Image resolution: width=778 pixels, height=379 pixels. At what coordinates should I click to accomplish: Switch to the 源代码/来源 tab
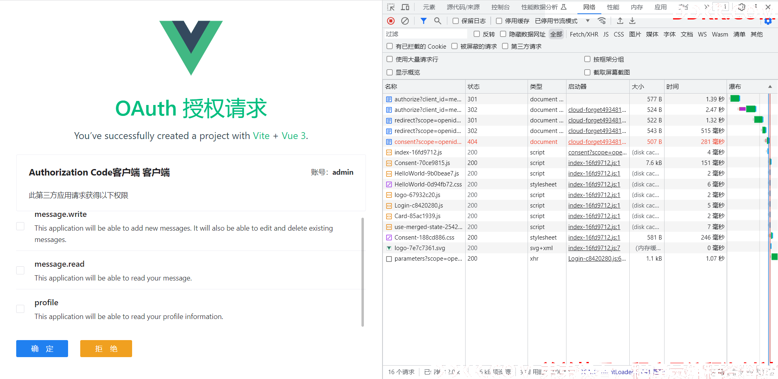coord(463,7)
